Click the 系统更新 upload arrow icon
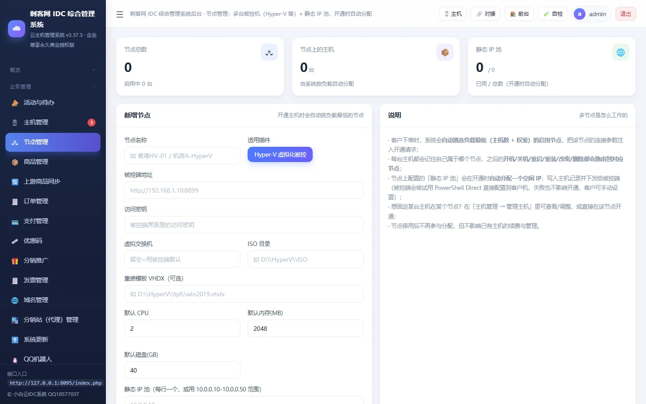646x404 pixels. click(x=15, y=340)
